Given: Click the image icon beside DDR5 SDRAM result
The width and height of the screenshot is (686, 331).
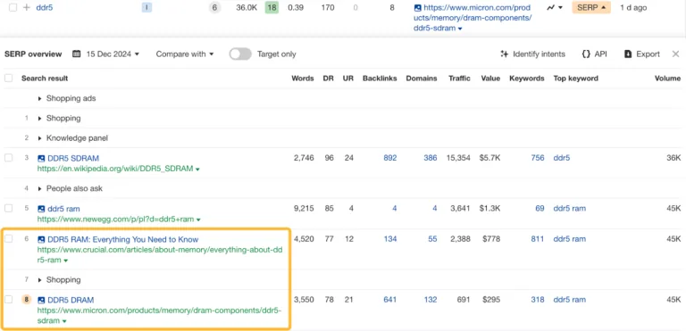Looking at the screenshot, I should (x=41, y=158).
